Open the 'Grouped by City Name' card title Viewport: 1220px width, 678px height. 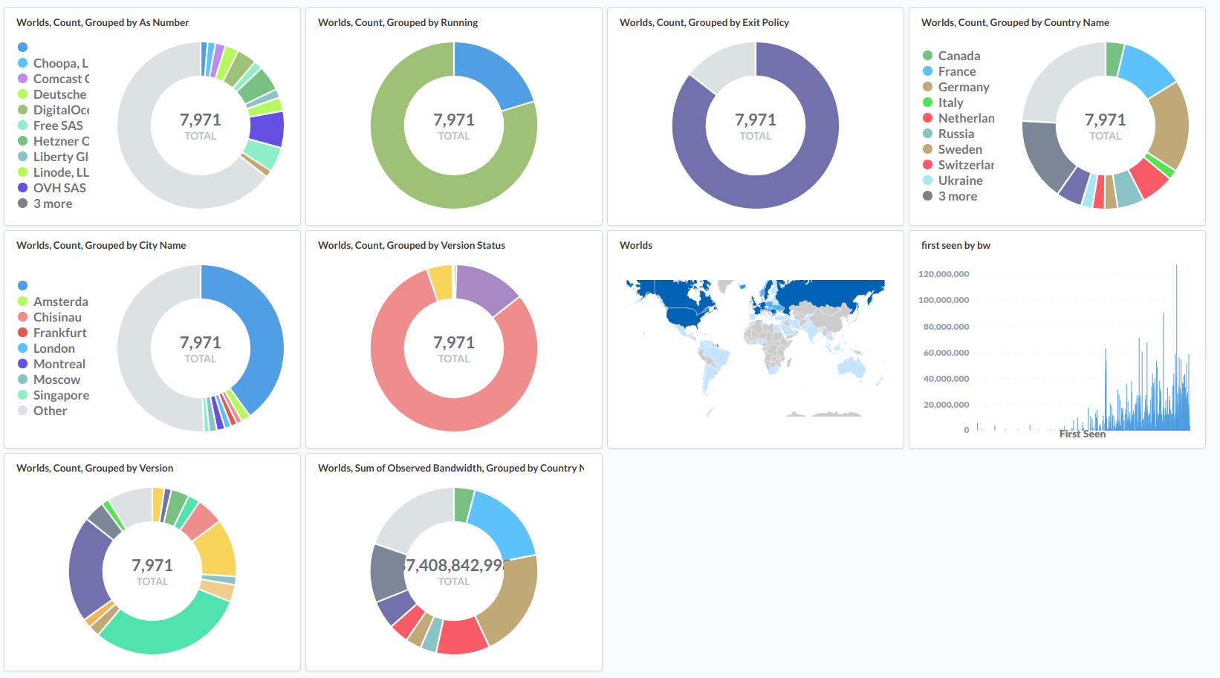point(101,245)
